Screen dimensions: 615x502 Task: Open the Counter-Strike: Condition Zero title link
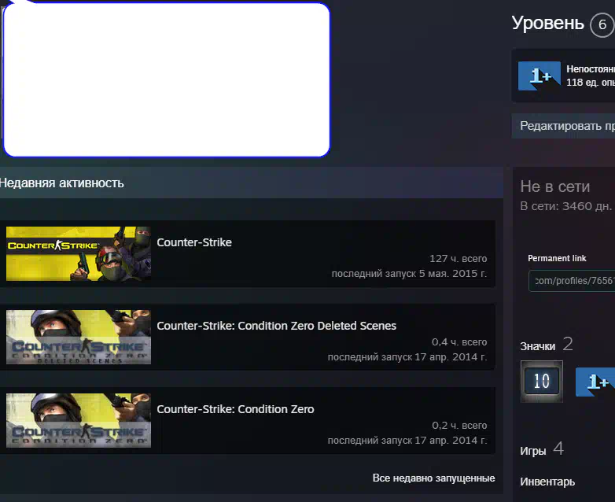click(x=235, y=409)
